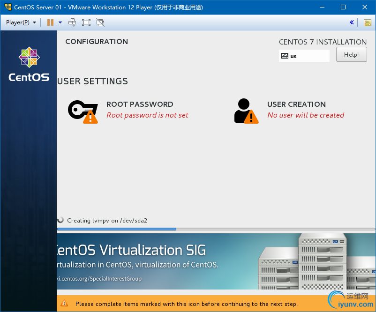Open USER CREATION settings
The width and height of the screenshot is (376, 312).
(x=289, y=111)
